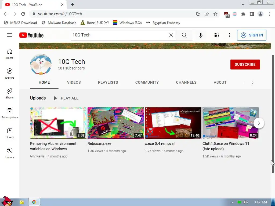The height and width of the screenshot is (206, 275).
Task: Switch to the HOME channel tab
Action: pyautogui.click(x=44, y=83)
